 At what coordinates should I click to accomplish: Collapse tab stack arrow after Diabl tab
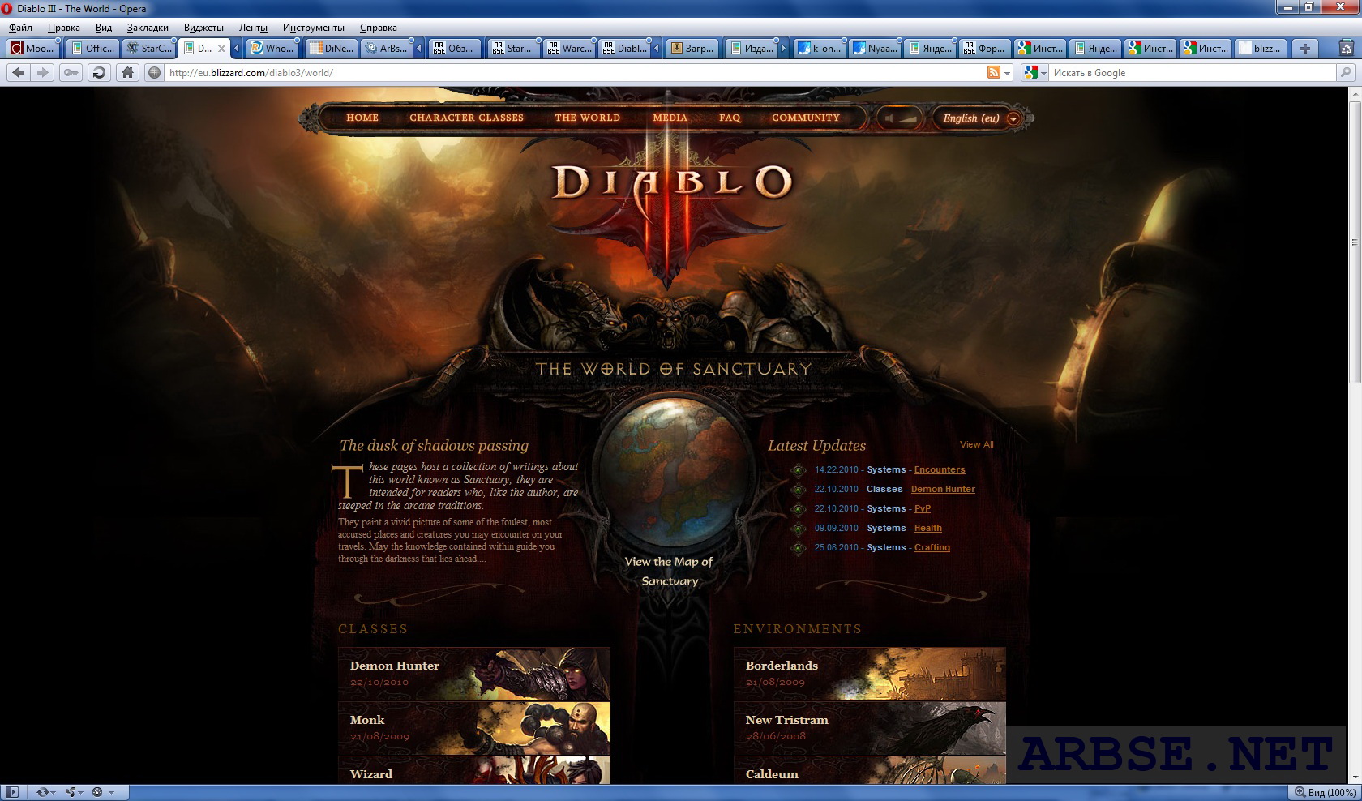click(656, 49)
